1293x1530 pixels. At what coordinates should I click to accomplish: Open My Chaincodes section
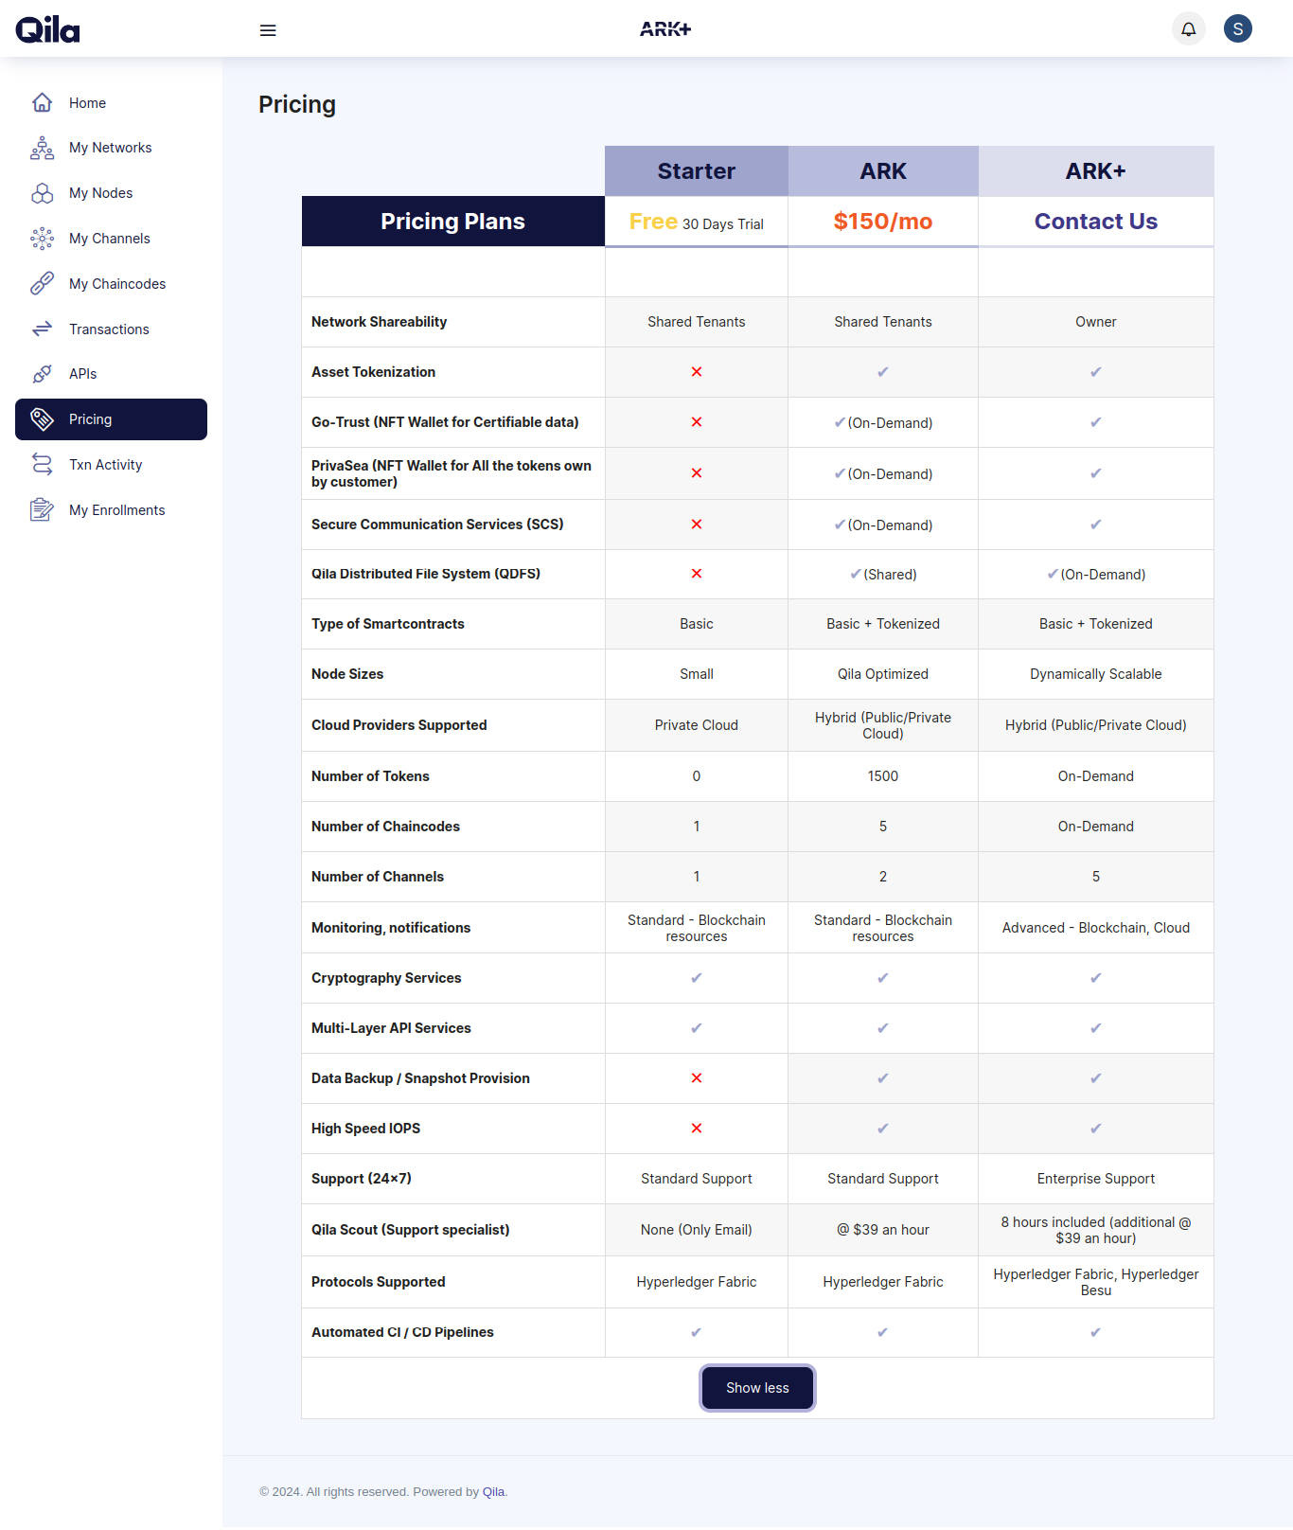tap(111, 284)
